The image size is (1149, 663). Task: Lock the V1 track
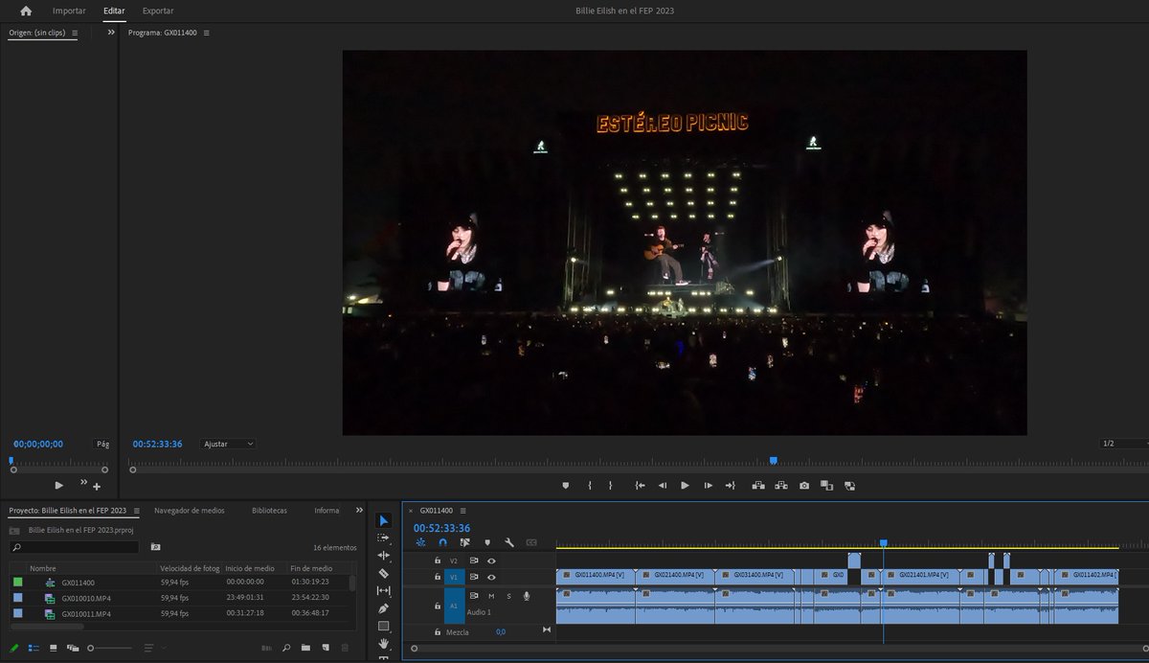tap(438, 577)
